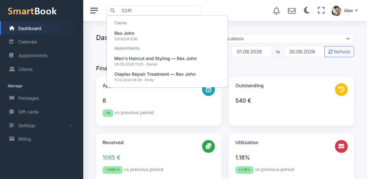The height and width of the screenshot is (179, 367).
Task: Click the Appointments book icon
Action: point(12,55)
